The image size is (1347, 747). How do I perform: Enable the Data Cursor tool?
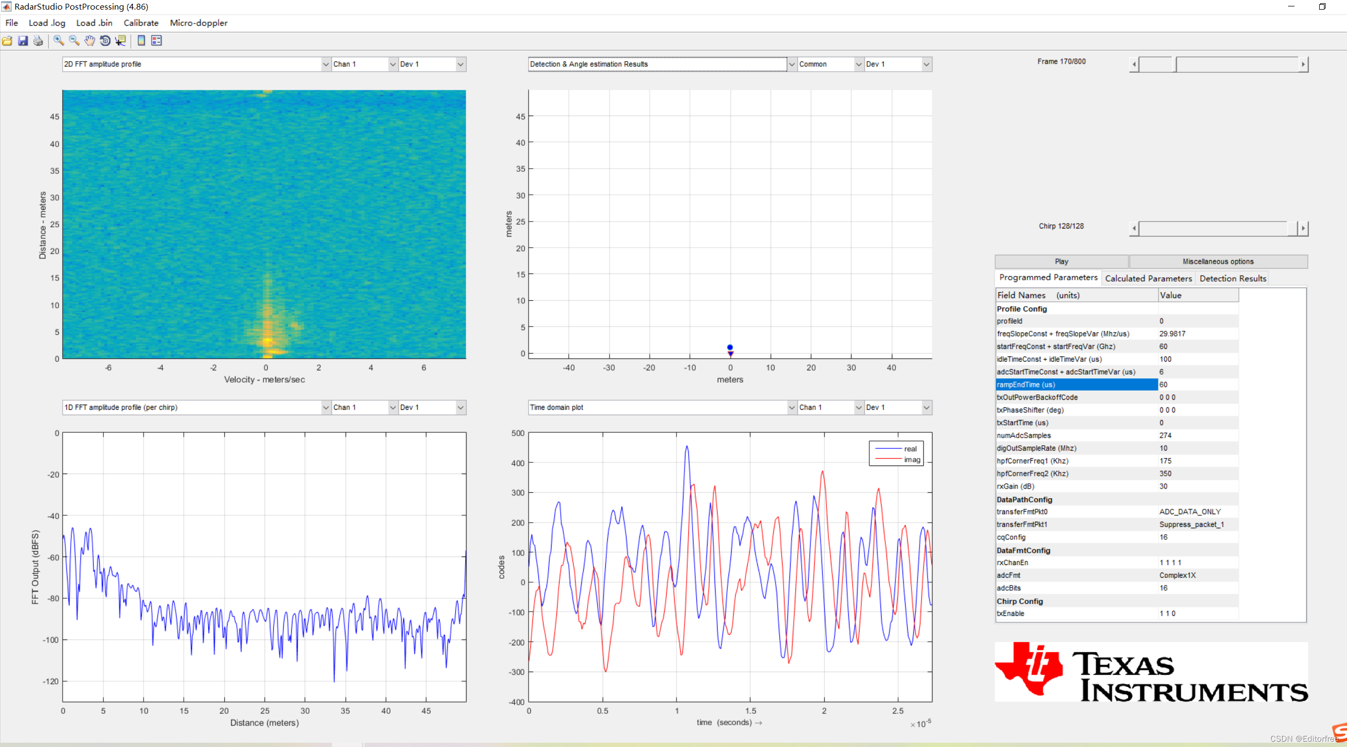tap(121, 41)
